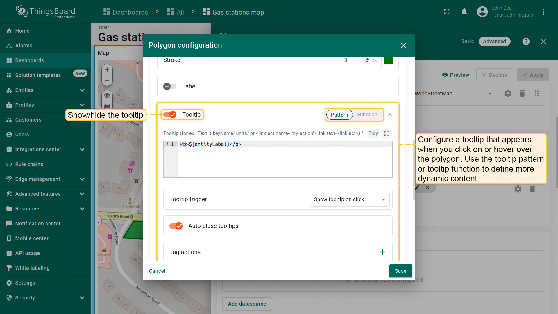This screenshot has width=558, height=314.
Task: Click the ThingsBoard user account menu dots
Action: [x=543, y=12]
